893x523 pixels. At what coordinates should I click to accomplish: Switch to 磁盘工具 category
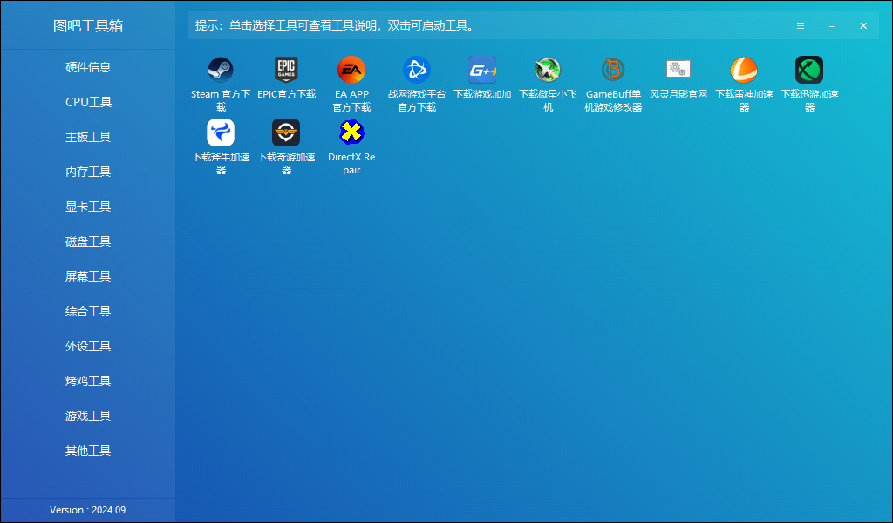pos(88,241)
